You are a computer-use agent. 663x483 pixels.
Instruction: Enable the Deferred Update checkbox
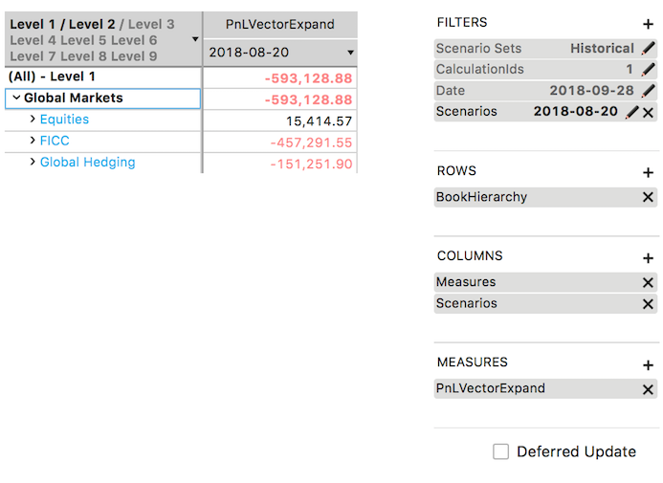[x=500, y=451]
